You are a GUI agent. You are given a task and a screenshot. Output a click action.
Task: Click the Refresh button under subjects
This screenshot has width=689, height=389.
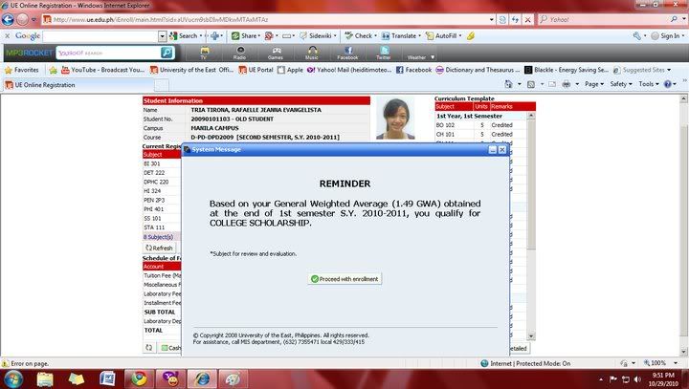tap(159, 249)
